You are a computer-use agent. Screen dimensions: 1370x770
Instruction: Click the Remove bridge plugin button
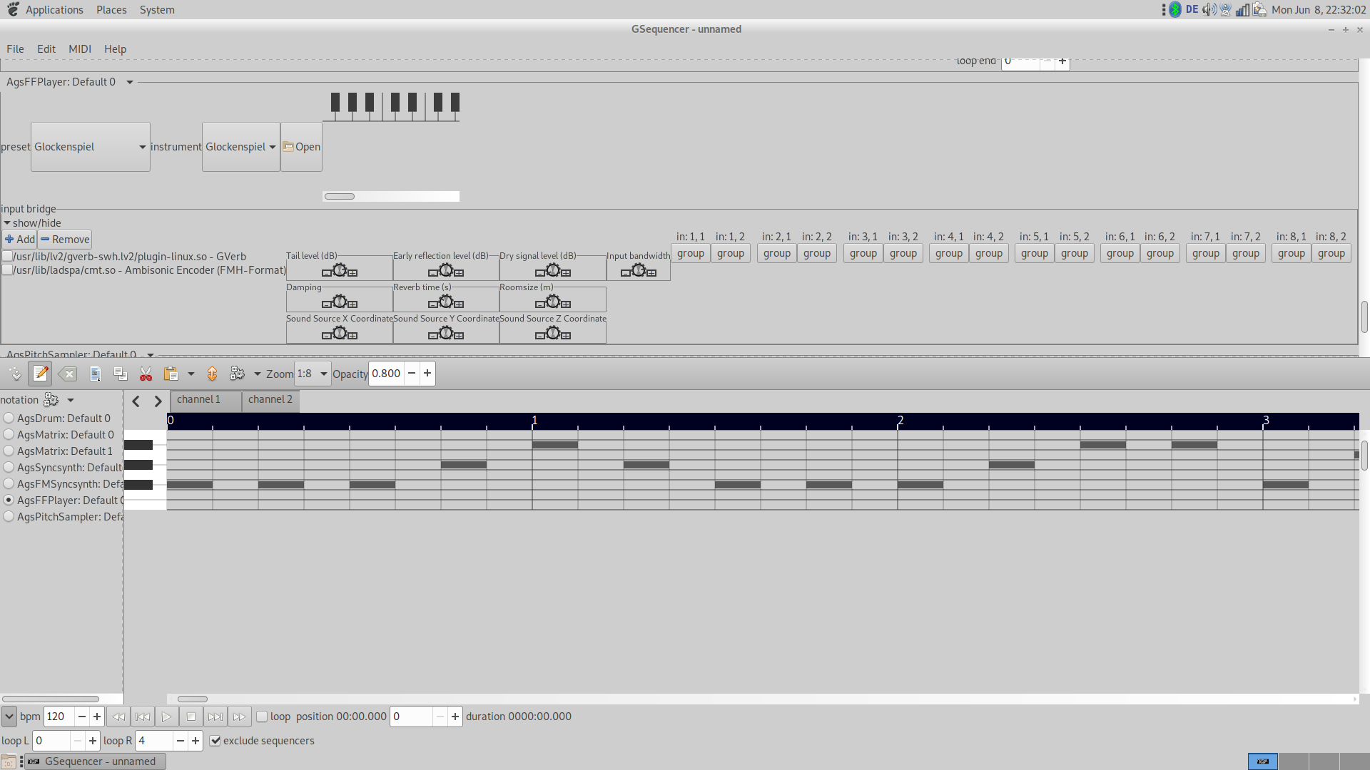pos(65,239)
